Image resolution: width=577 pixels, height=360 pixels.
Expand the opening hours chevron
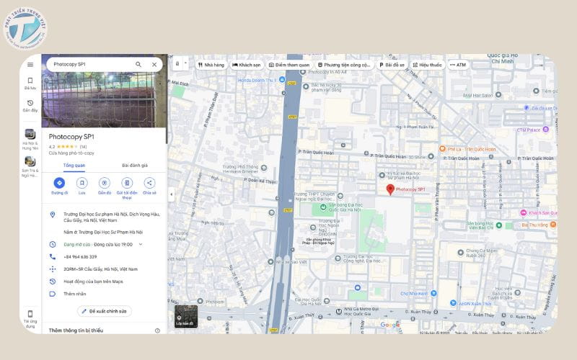pos(141,245)
